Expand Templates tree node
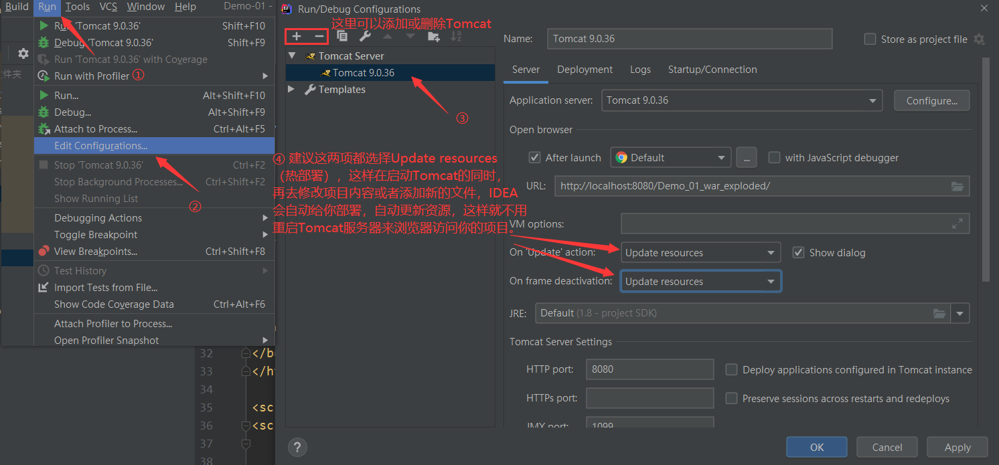Screen dimensions: 999x465 pyautogui.click(x=291, y=89)
